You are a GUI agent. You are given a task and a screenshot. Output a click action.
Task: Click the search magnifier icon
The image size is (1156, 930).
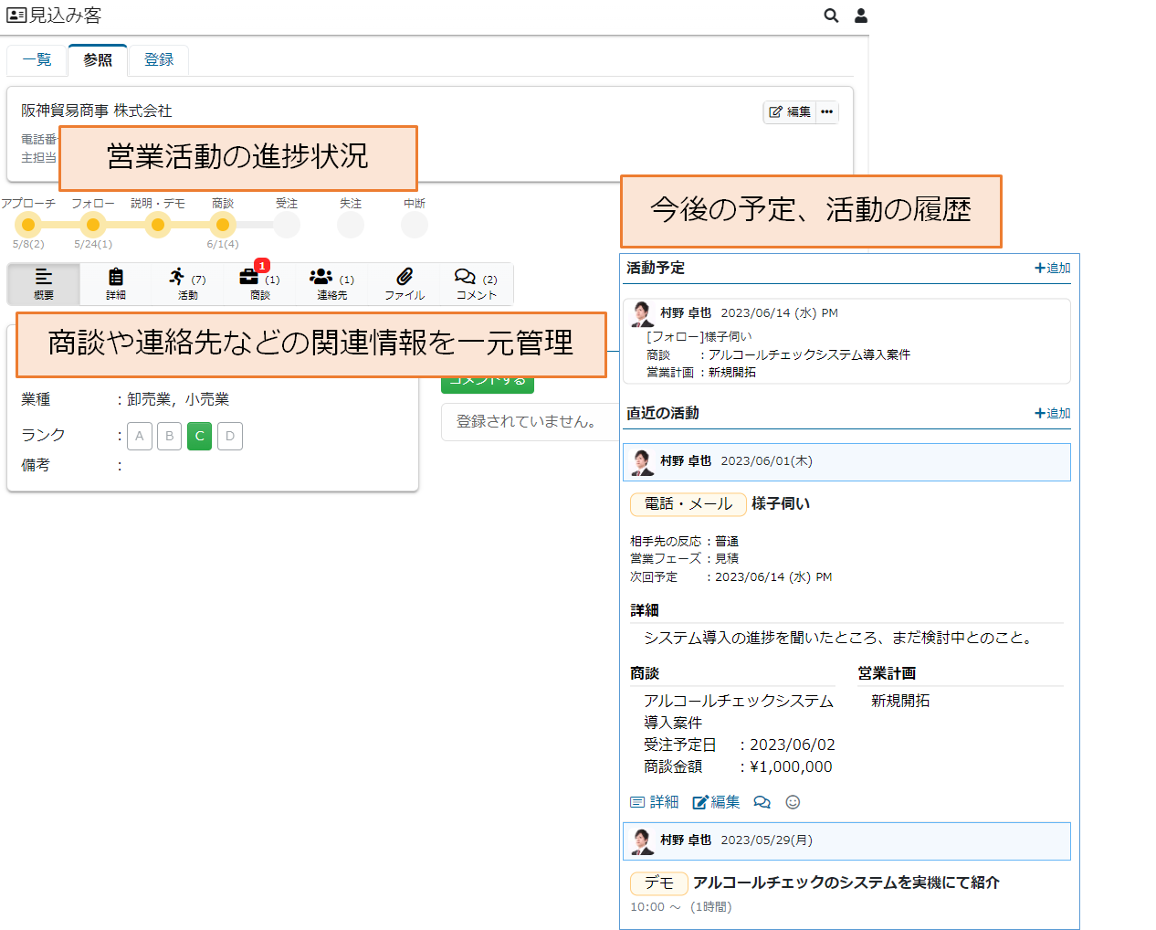pos(831,16)
